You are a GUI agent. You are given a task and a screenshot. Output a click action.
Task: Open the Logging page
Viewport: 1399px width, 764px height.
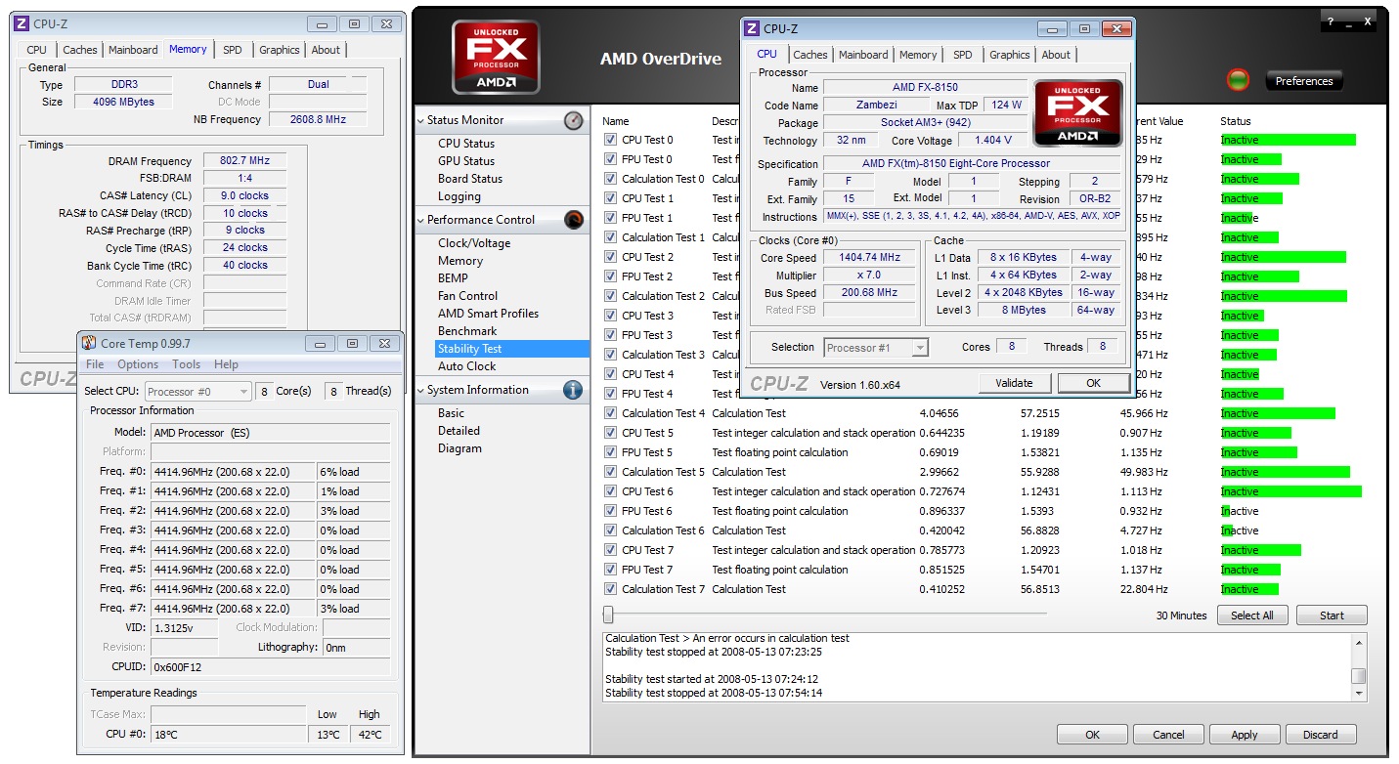pyautogui.click(x=459, y=196)
